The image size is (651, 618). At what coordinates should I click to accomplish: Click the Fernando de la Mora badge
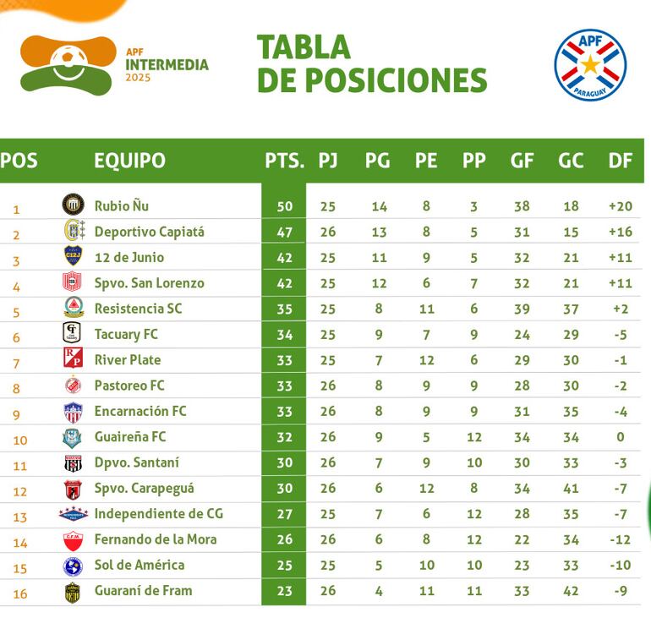pyautogui.click(x=74, y=540)
